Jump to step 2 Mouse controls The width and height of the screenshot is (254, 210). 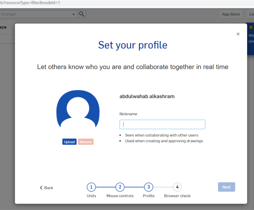(120, 187)
